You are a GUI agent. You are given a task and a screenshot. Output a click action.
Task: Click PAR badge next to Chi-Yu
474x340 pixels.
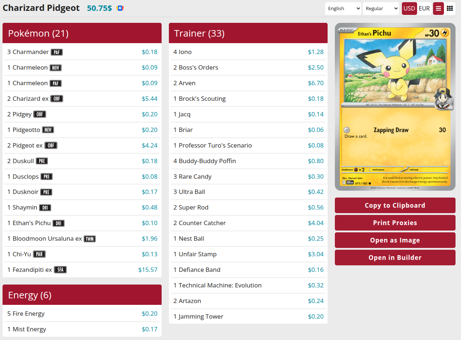[x=39, y=254]
